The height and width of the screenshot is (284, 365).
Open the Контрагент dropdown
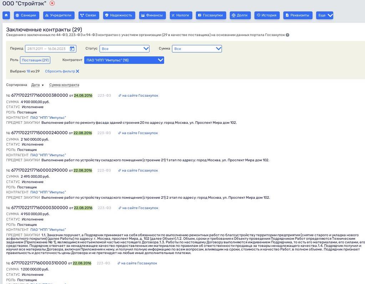point(124,60)
